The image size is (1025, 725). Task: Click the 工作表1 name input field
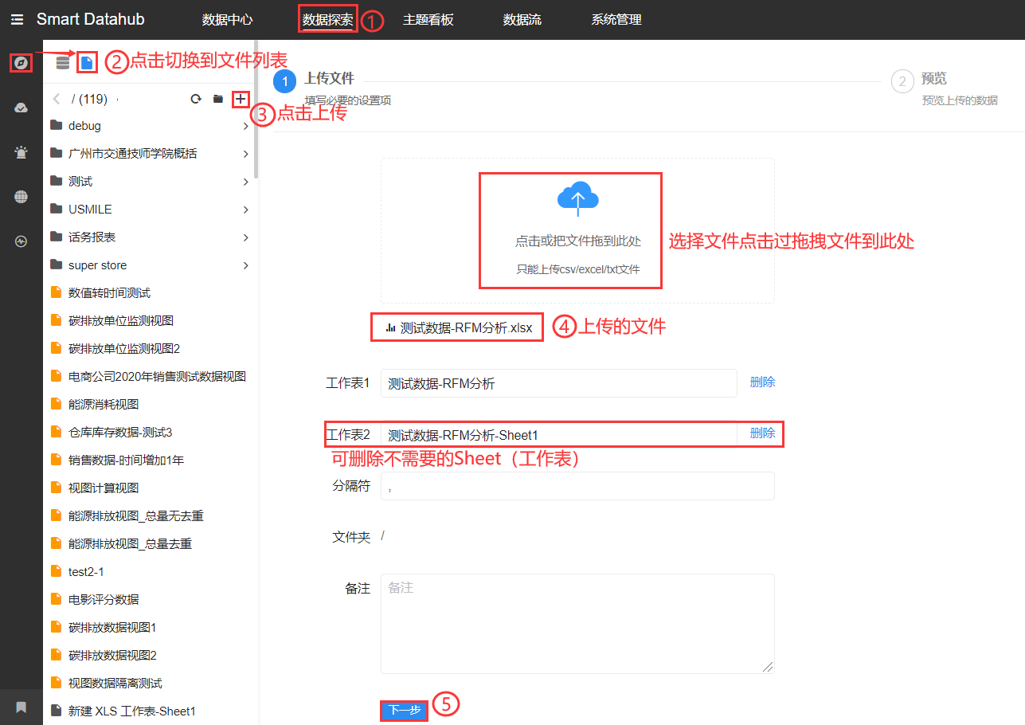559,383
